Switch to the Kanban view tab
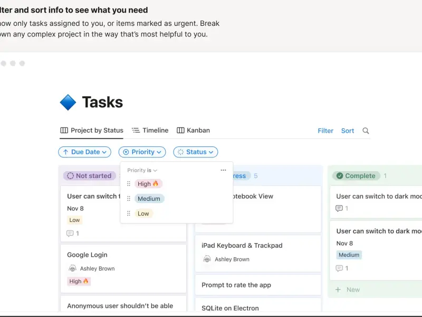 tap(193, 130)
